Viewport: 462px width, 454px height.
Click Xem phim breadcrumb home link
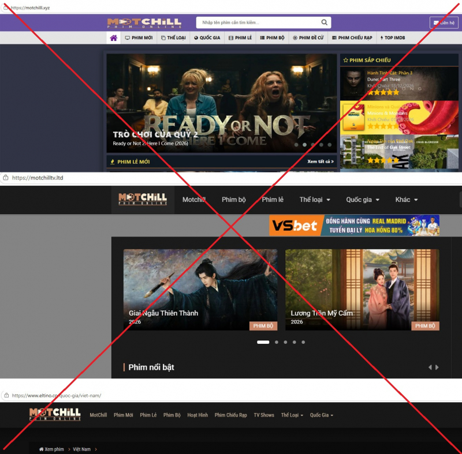coord(51,449)
